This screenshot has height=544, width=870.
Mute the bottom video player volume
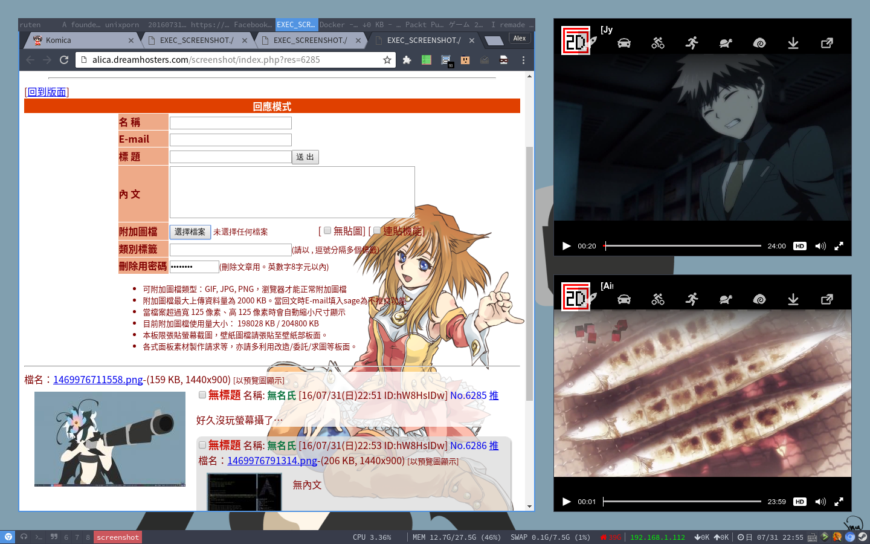pos(820,502)
